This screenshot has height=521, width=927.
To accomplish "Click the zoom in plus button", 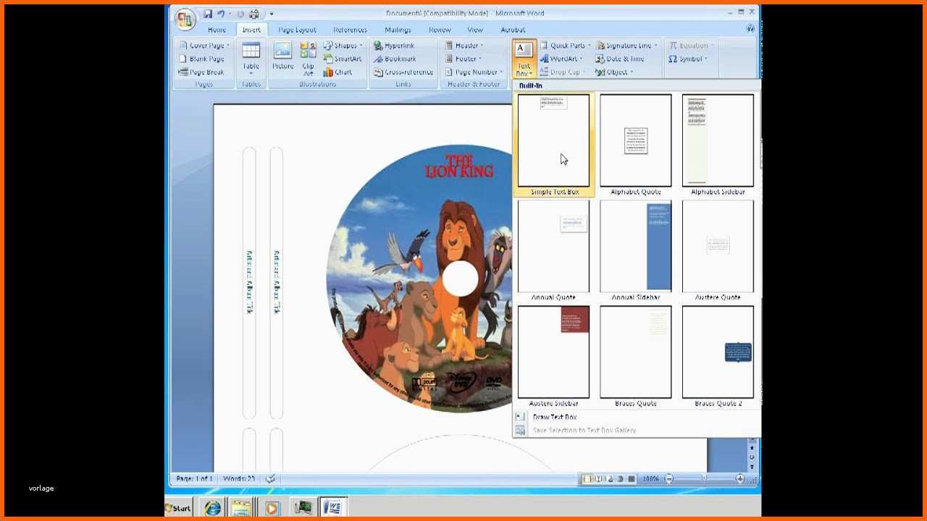I will pyautogui.click(x=739, y=479).
